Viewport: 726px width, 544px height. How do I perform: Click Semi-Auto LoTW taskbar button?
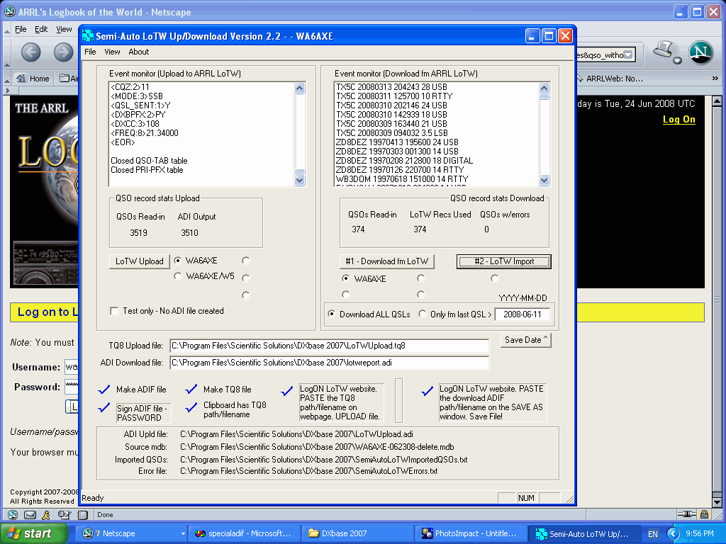[x=586, y=533]
